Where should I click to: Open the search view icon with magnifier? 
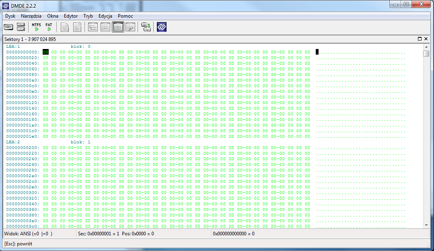pyautogui.click(x=130, y=27)
